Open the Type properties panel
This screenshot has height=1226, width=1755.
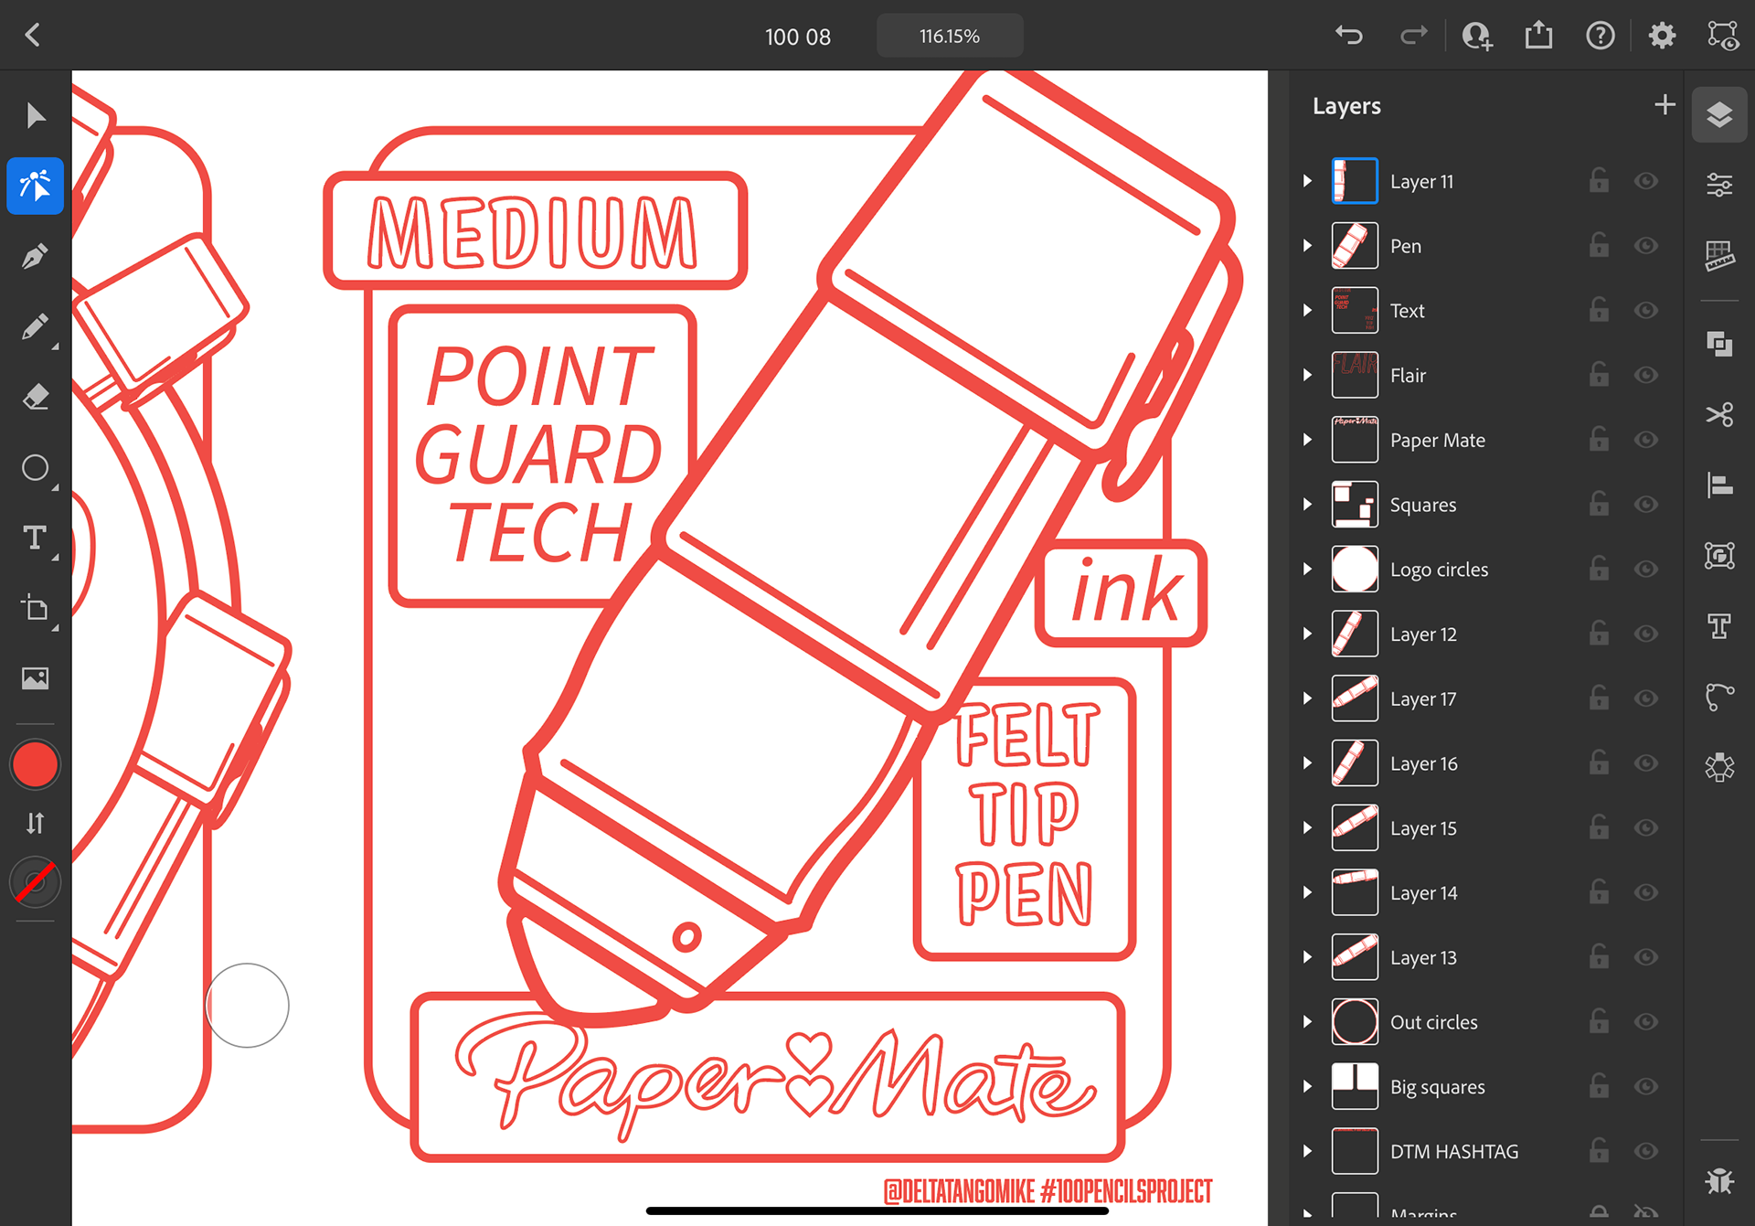tap(1719, 626)
